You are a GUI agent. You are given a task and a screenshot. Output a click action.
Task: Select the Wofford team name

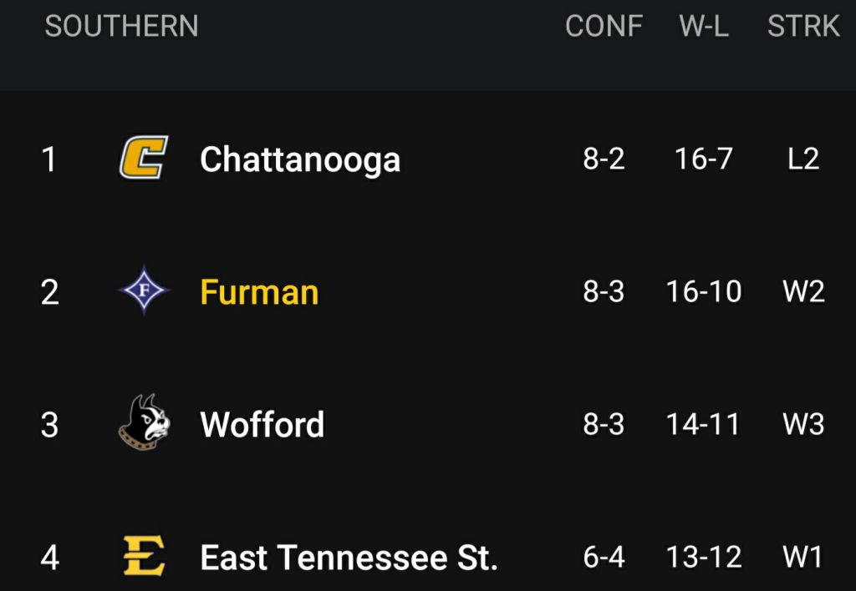click(x=262, y=425)
